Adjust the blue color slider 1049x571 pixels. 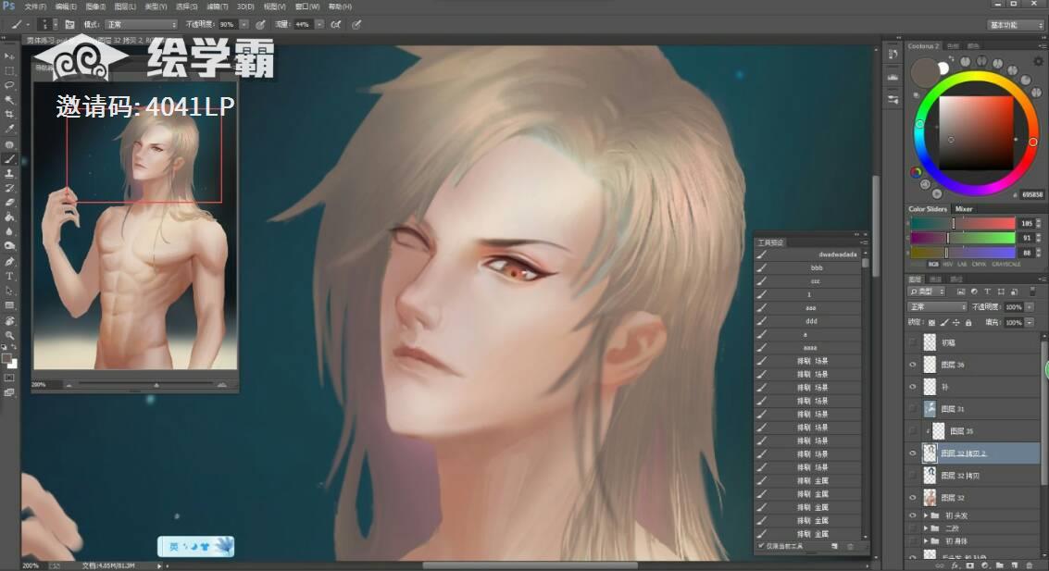964,253
